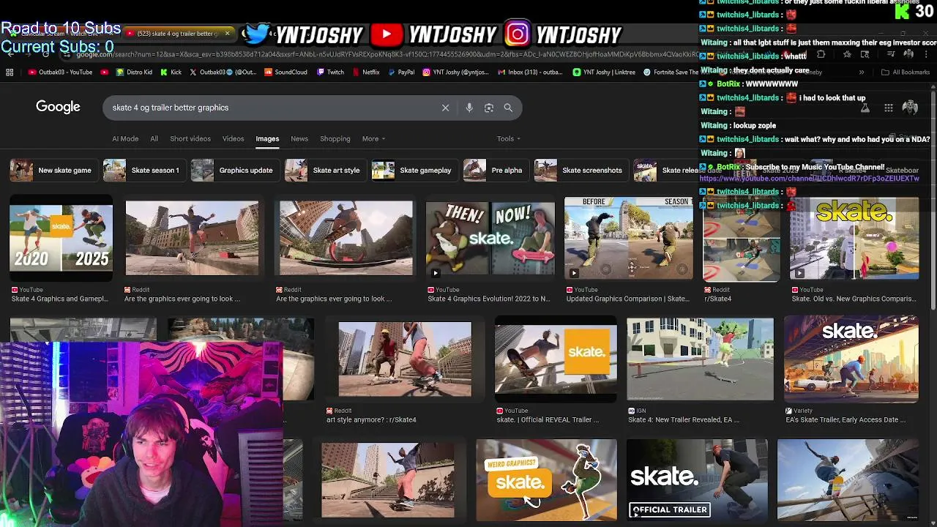Open the skate. OFFICIAL TRAILER thumbnail

pyautogui.click(x=697, y=479)
